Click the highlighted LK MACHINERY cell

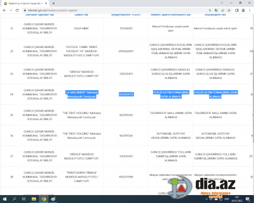[x=81, y=94]
